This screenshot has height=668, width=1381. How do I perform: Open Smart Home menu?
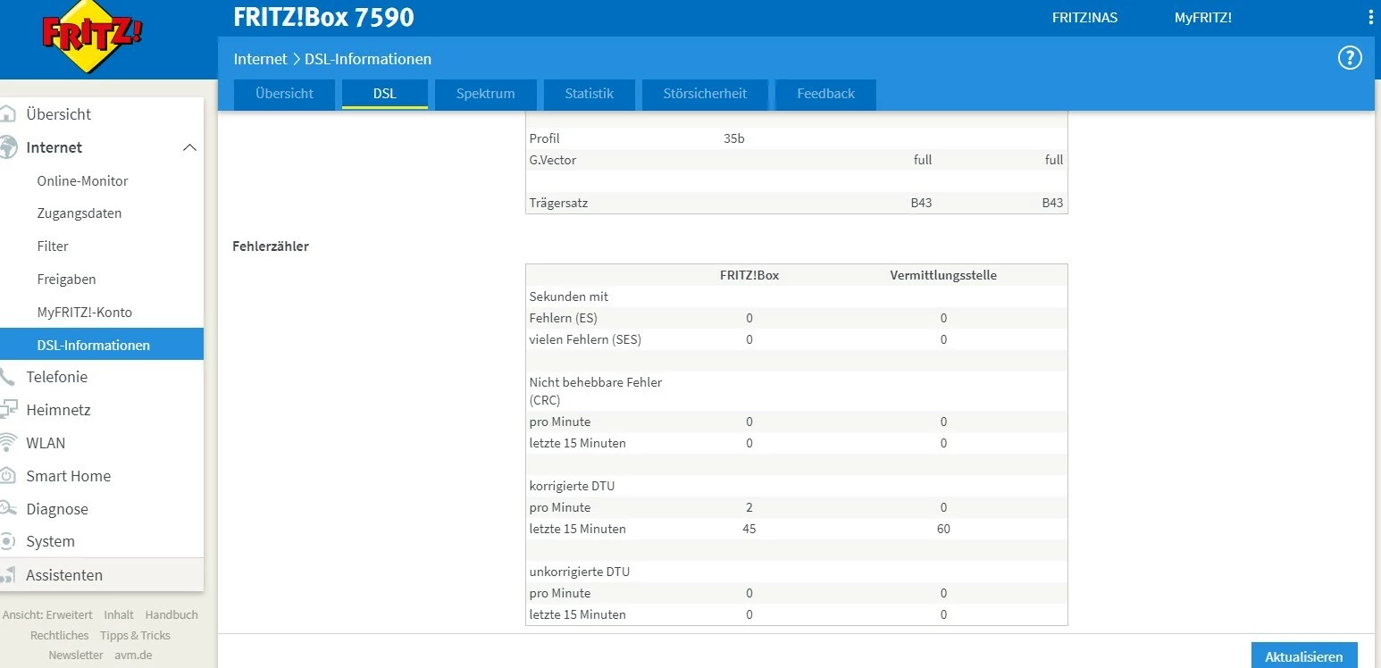[x=69, y=476]
